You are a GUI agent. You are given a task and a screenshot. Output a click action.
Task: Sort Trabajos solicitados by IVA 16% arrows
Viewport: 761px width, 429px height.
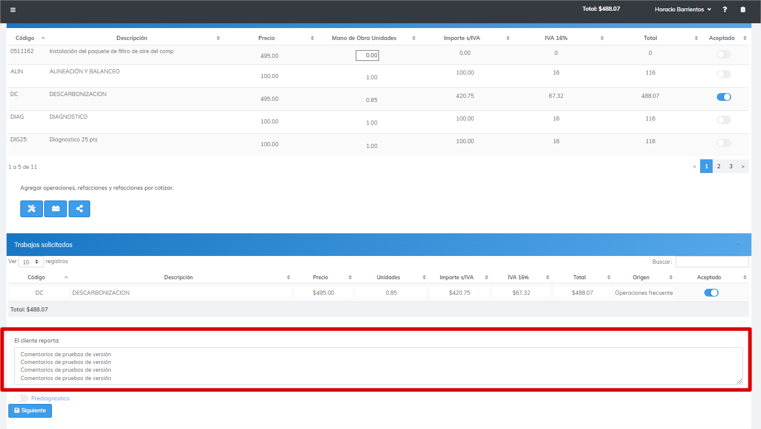click(x=549, y=277)
